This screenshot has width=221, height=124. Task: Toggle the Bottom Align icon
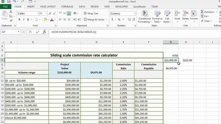pos(69,13)
